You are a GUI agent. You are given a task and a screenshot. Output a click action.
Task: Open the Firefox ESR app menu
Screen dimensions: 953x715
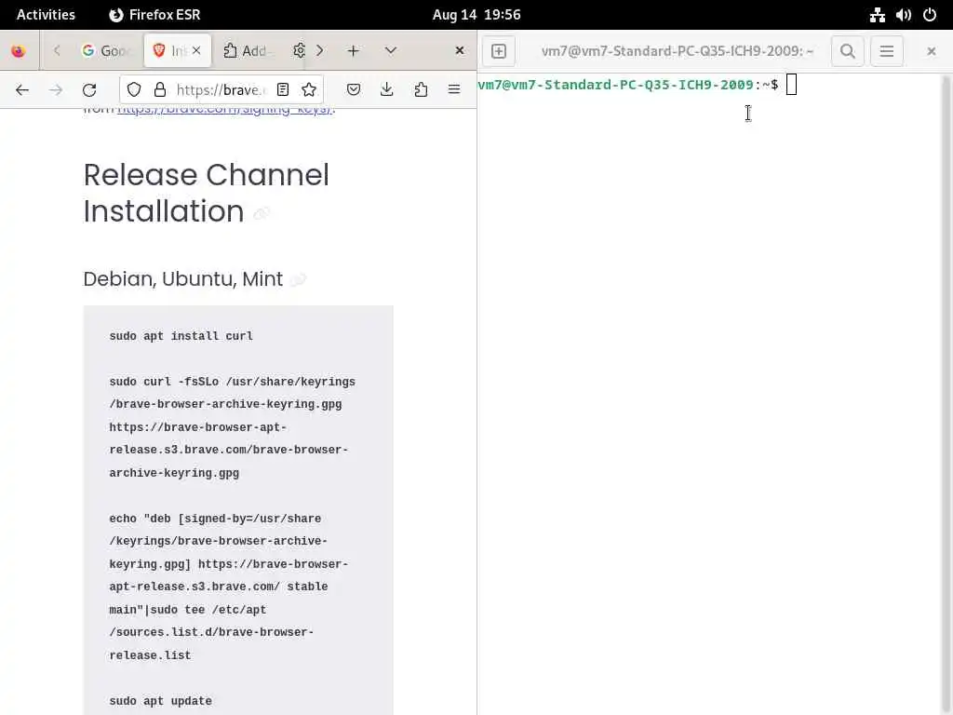coord(154,15)
